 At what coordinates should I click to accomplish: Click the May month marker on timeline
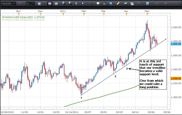(x=147, y=14)
